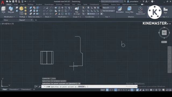Click the Autodesk App Store cart icon
The height and width of the screenshot is (97, 172).
pos(143,1)
